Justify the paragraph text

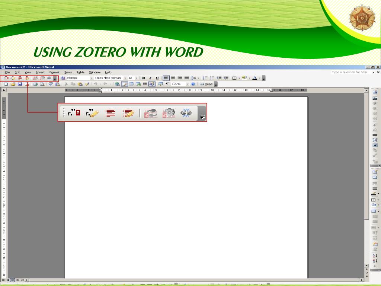click(187, 78)
